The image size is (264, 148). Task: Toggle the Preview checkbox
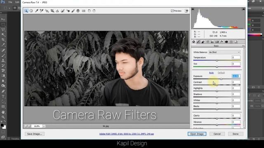pos(172,11)
